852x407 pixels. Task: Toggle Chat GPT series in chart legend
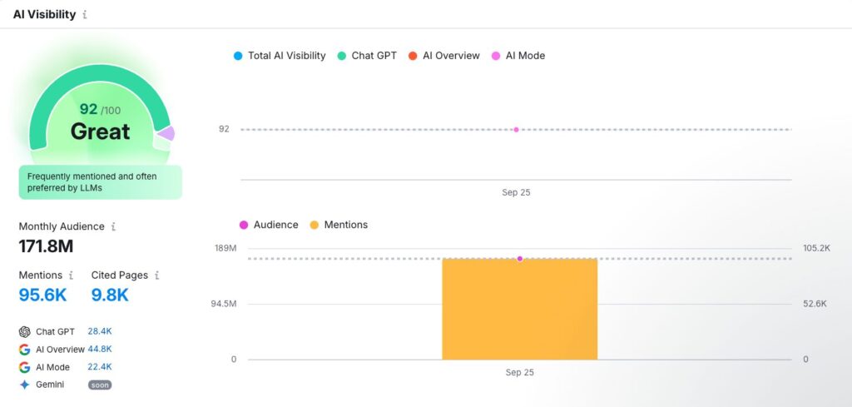tap(367, 56)
